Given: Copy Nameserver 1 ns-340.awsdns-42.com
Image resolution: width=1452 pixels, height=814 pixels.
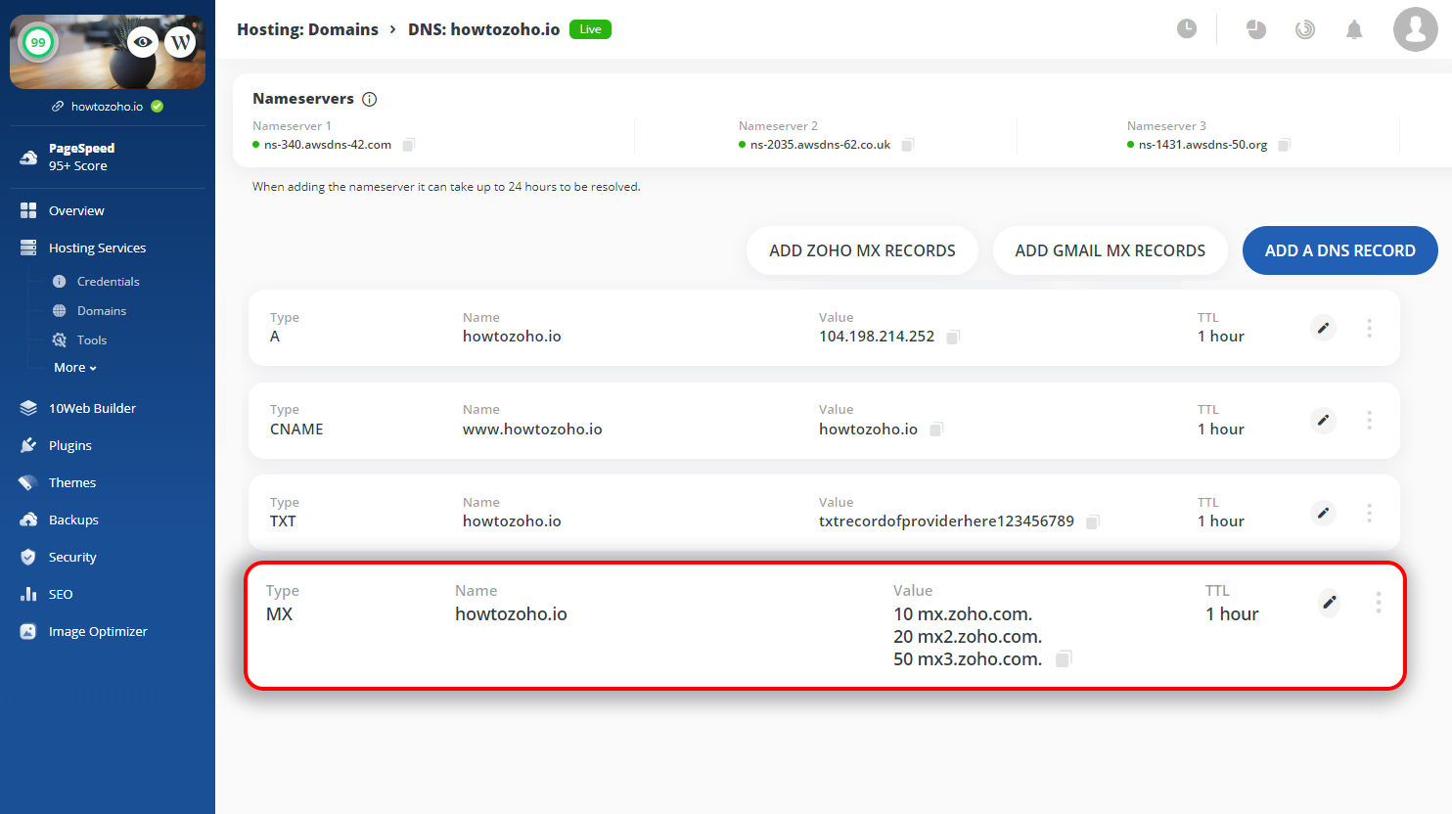Looking at the screenshot, I should click(409, 145).
